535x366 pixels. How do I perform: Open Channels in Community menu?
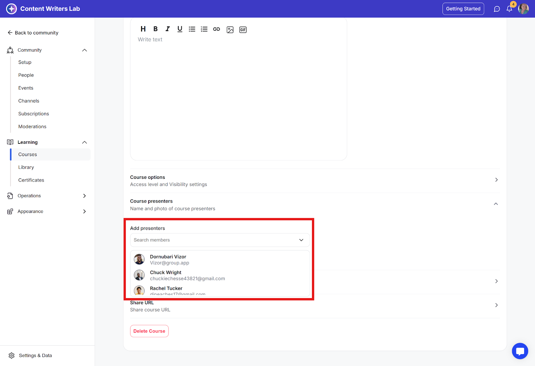tap(29, 101)
